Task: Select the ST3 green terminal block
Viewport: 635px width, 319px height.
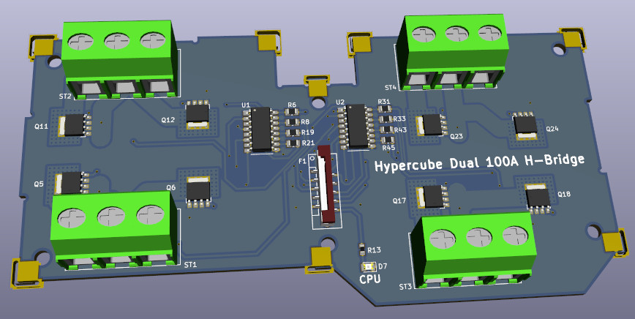Action: [x=473, y=252]
